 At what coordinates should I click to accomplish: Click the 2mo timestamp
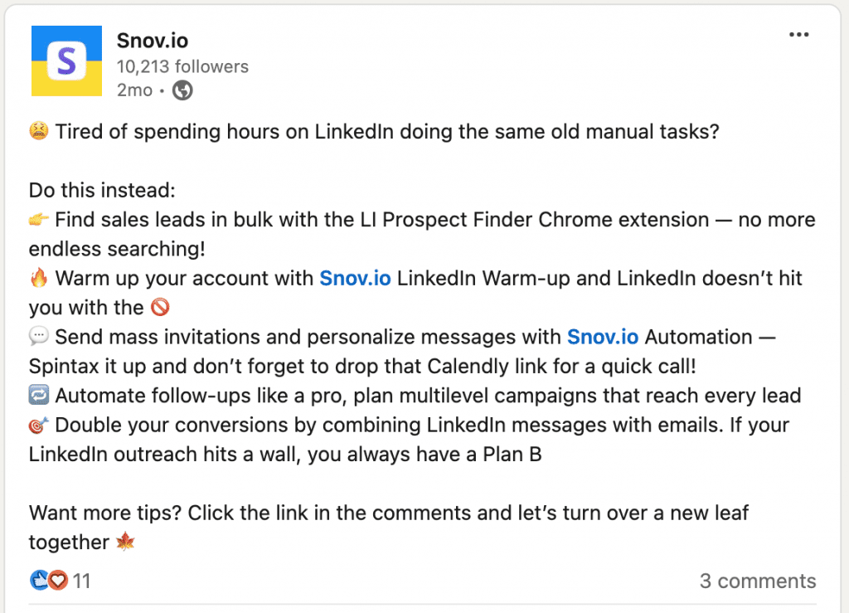click(x=134, y=90)
